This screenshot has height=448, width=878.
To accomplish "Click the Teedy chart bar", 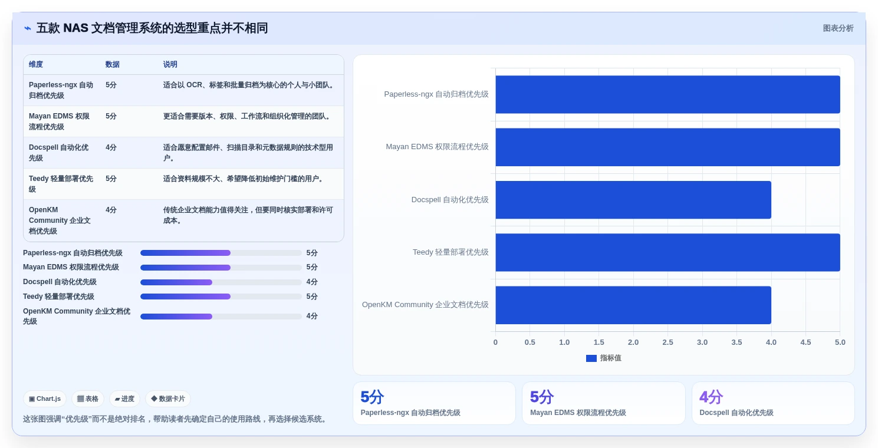I will click(x=667, y=252).
